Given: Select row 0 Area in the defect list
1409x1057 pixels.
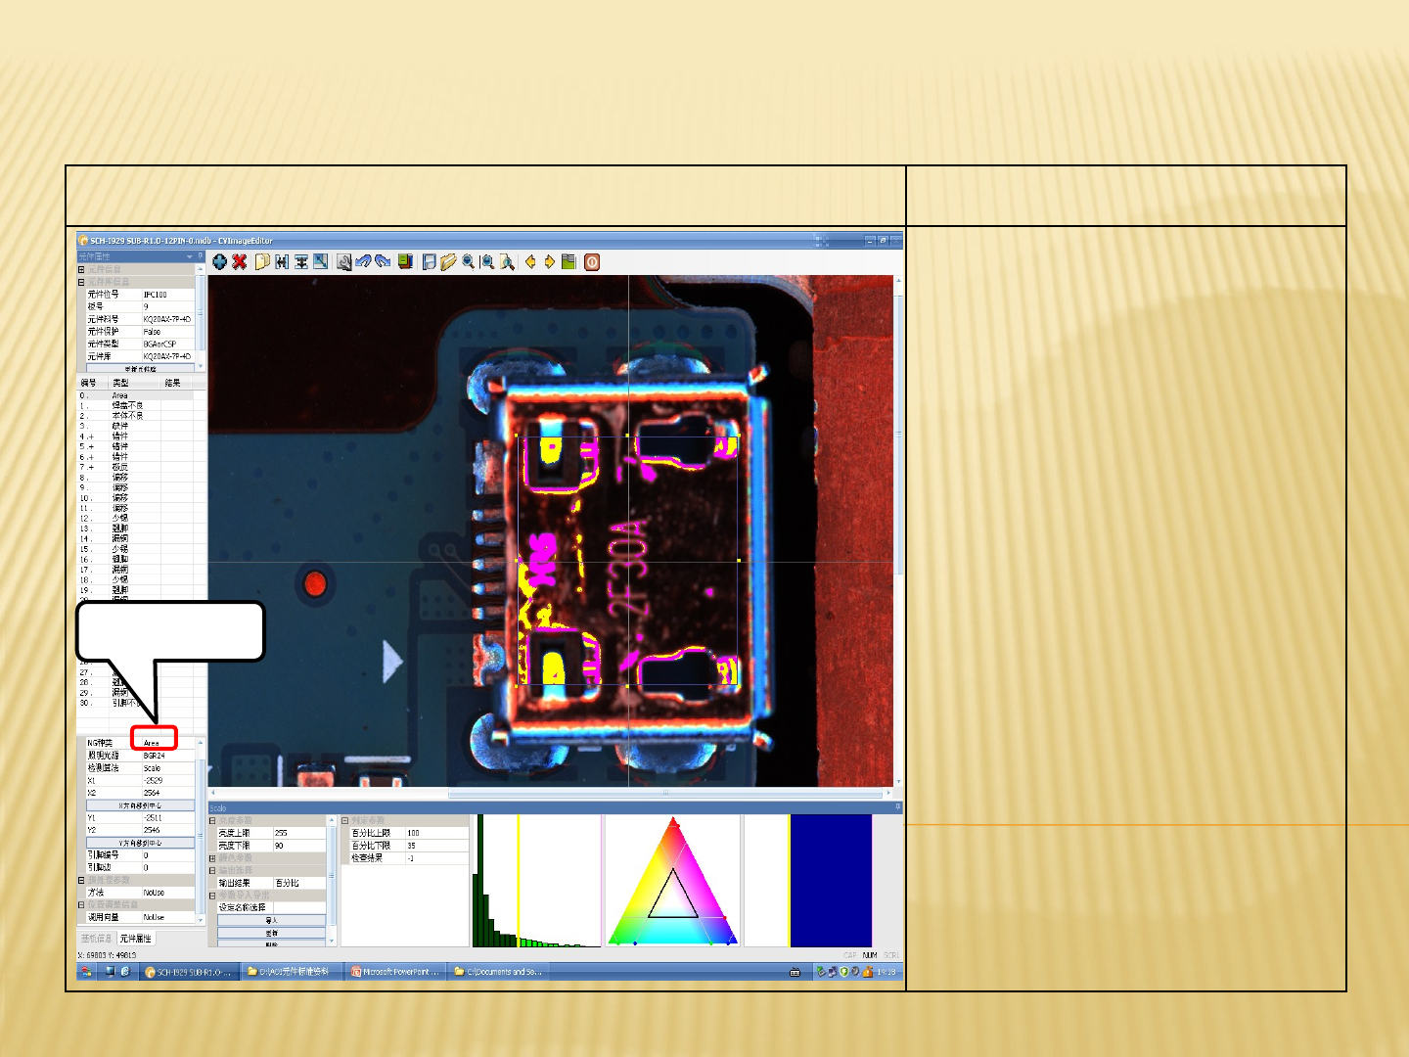Looking at the screenshot, I should pos(137,395).
